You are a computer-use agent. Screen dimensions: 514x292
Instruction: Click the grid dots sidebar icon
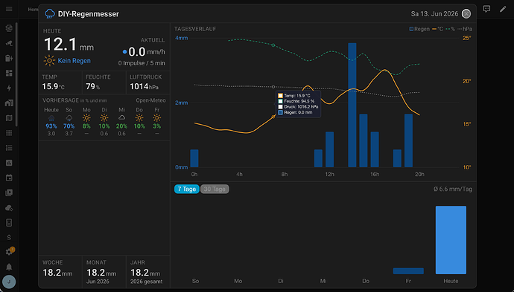pyautogui.click(x=9, y=133)
